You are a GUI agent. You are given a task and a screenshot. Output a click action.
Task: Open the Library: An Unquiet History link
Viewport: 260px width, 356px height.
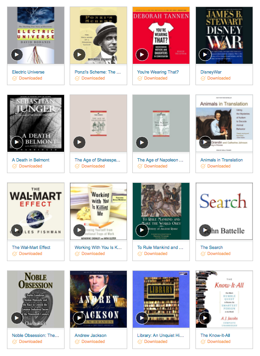[x=160, y=336]
